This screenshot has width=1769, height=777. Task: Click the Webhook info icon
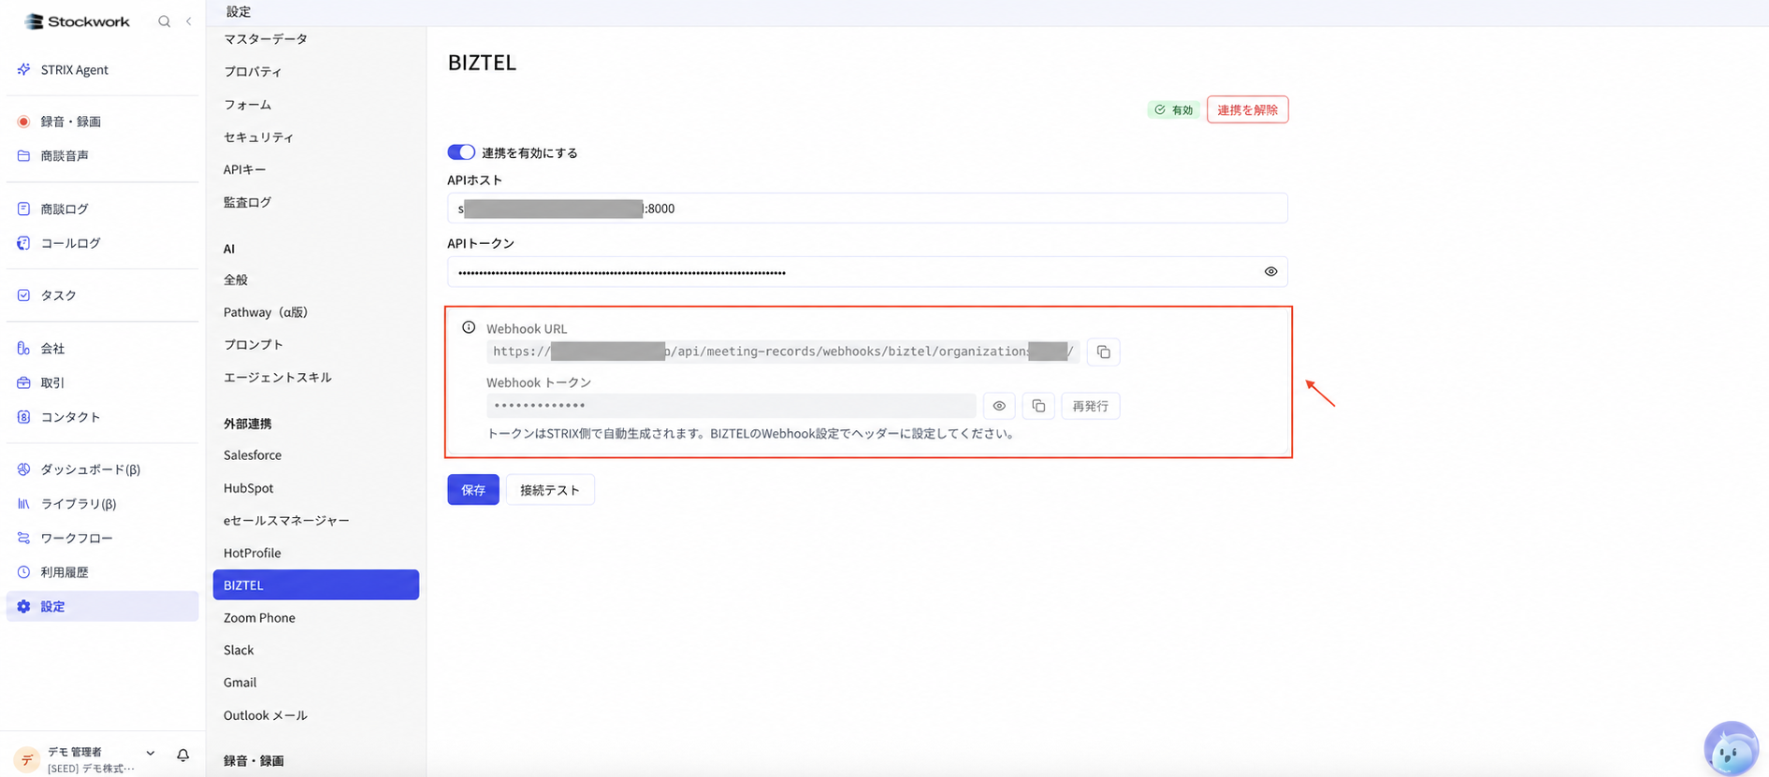click(469, 327)
